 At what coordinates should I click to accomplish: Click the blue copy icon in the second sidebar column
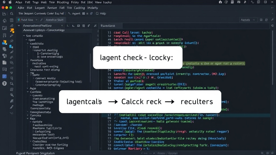[11, 47]
